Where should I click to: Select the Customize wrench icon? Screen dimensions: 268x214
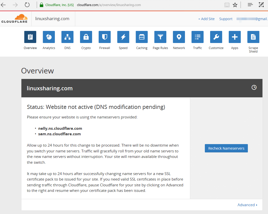pyautogui.click(x=216, y=37)
